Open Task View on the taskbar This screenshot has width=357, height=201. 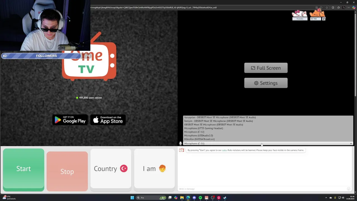pos(170,198)
